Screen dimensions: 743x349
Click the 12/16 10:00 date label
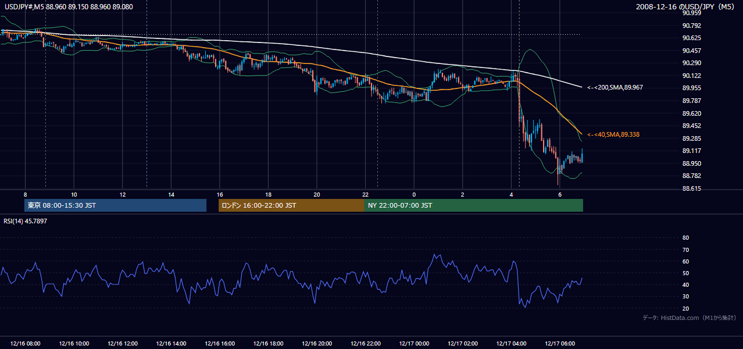point(74,344)
